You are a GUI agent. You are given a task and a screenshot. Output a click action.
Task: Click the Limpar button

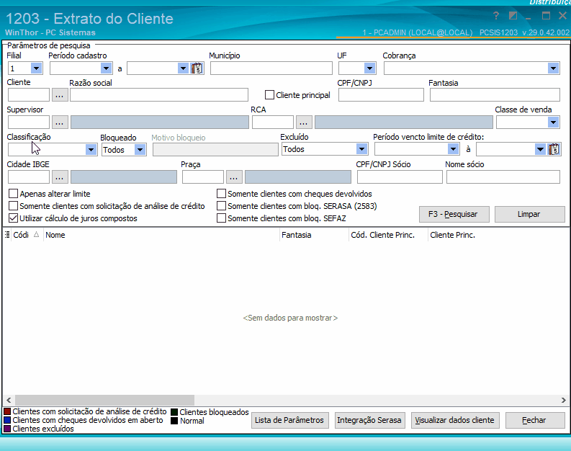(x=529, y=214)
